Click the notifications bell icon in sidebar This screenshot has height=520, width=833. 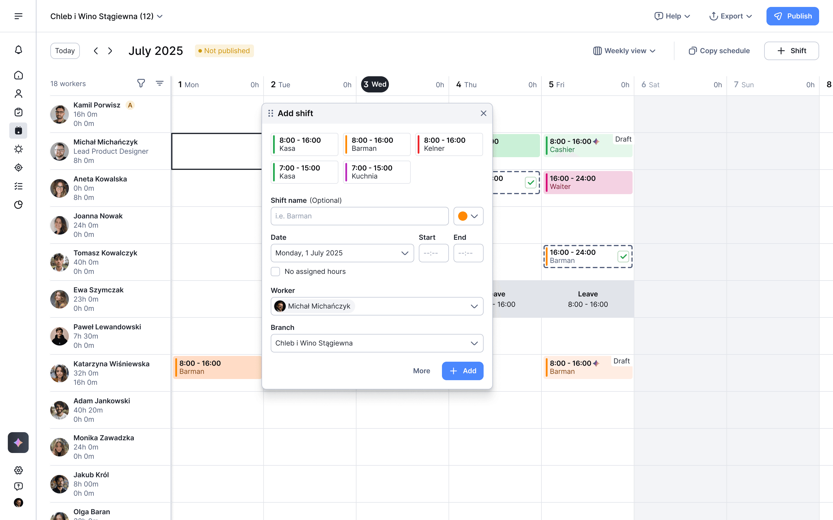click(19, 50)
